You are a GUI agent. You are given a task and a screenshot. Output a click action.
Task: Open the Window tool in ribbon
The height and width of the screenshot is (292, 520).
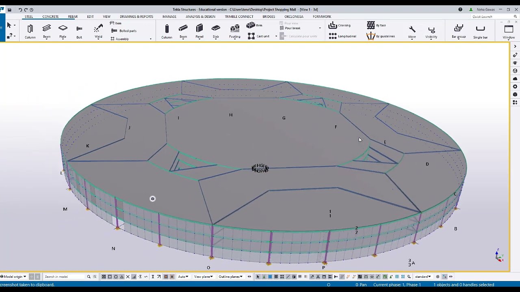tap(509, 32)
